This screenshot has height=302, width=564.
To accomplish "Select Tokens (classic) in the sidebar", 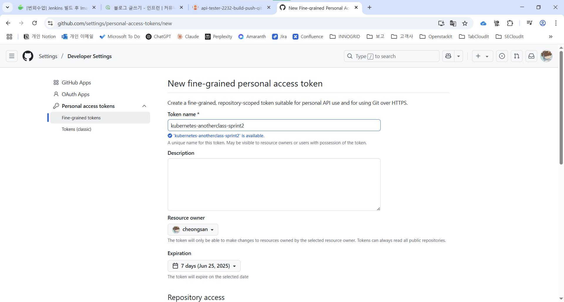I will (76, 129).
